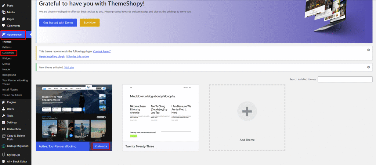Open Install Plugins submenu item
The width and height of the screenshot is (376, 165).
[10, 89]
